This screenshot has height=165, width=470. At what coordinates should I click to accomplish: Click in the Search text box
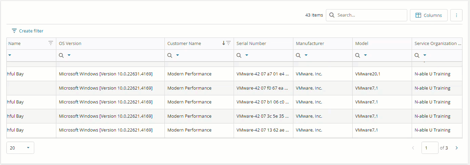click(x=370, y=15)
